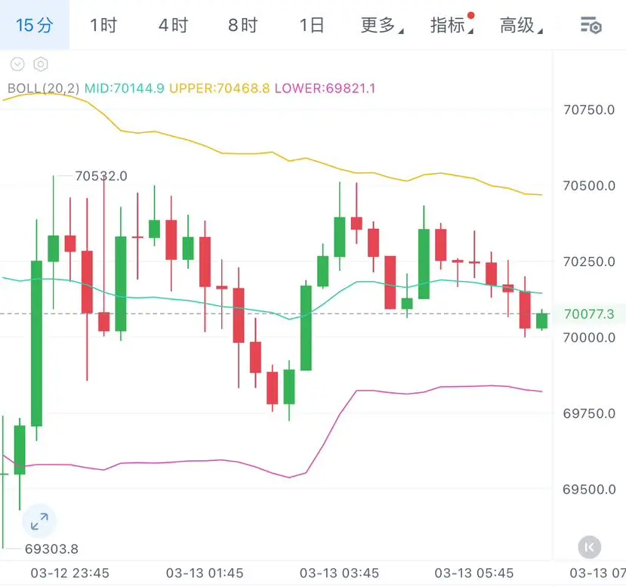The width and height of the screenshot is (626, 587).
Task: Click the LOWER:69821.1 value
Action: [x=325, y=88]
